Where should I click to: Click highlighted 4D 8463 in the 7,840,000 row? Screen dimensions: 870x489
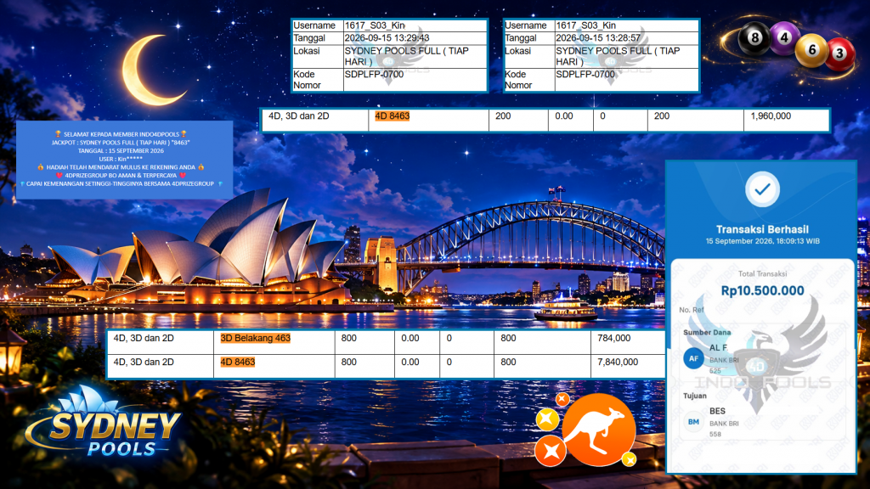238,362
